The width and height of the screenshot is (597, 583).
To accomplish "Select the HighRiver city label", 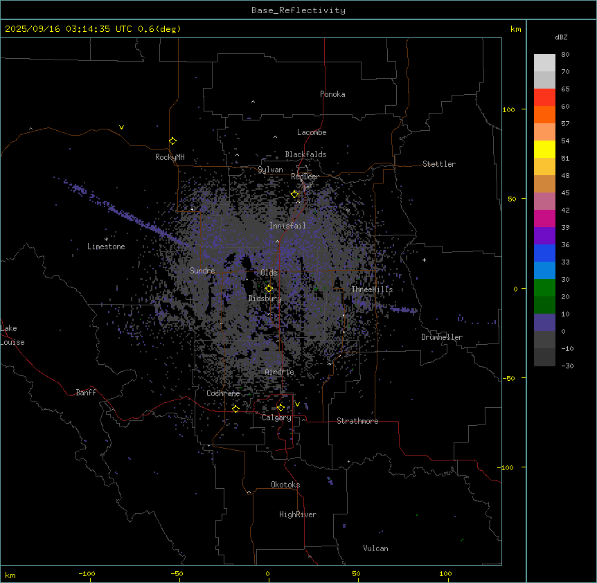I will coord(298,514).
